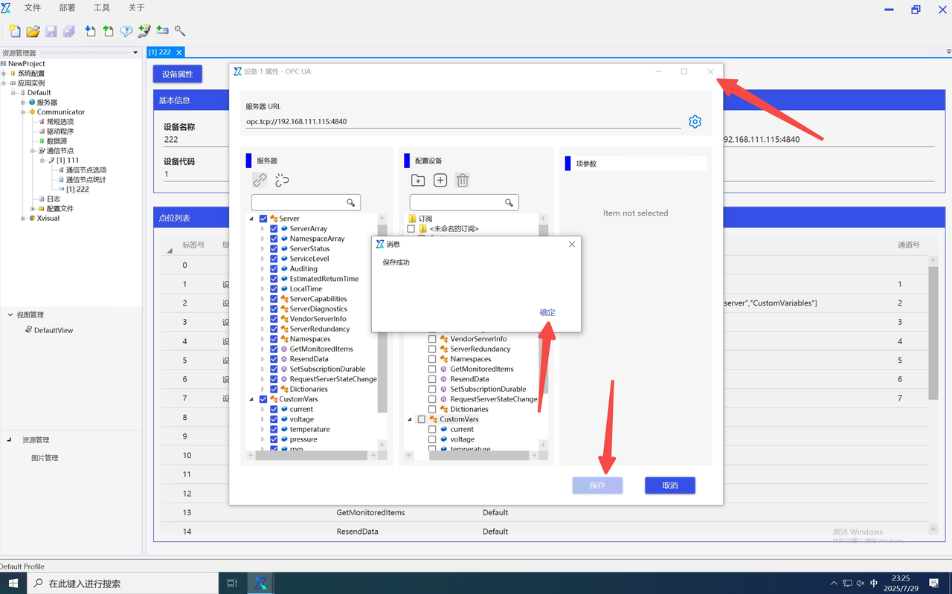This screenshot has height=594, width=952.
Task: Open the 工具 menu
Action: 102,8
